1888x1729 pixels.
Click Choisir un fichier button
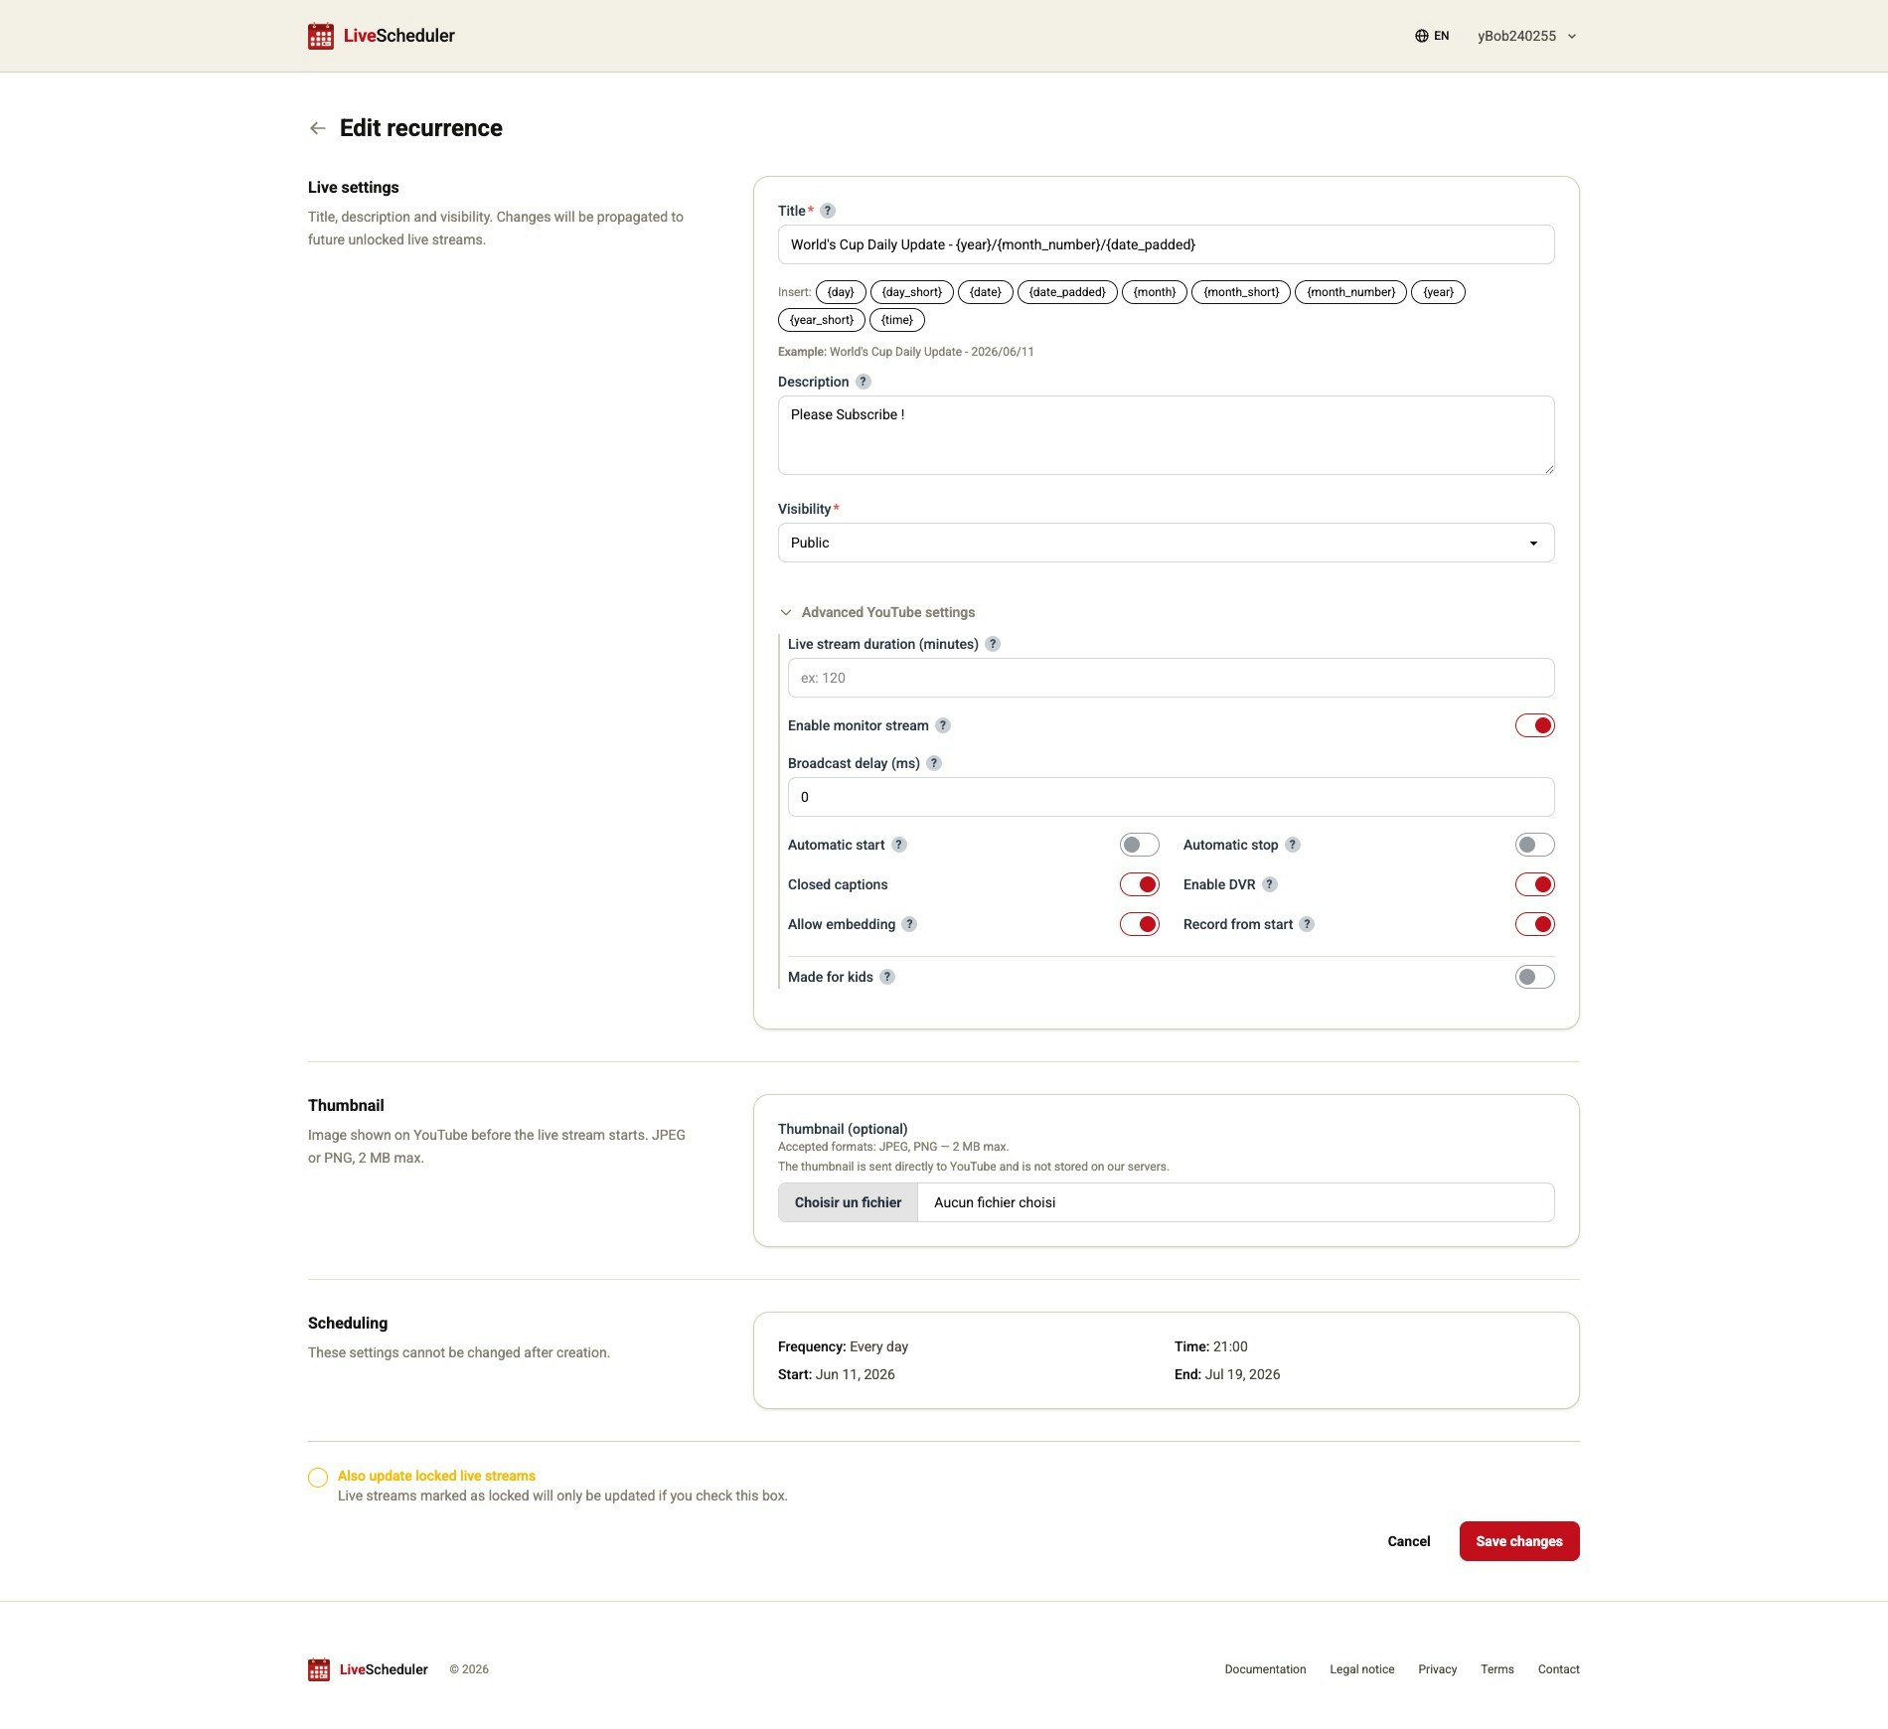[848, 1202]
